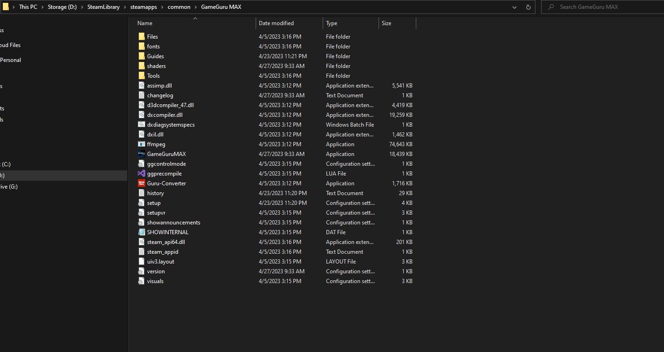Select the shaders folder icon

142,66
